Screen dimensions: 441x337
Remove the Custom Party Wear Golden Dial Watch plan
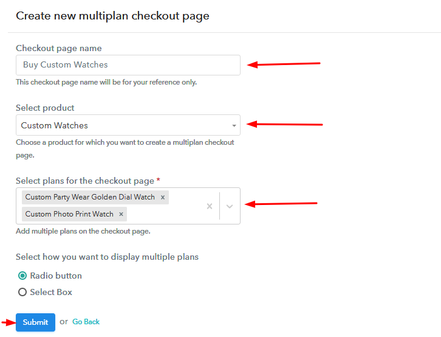point(163,197)
